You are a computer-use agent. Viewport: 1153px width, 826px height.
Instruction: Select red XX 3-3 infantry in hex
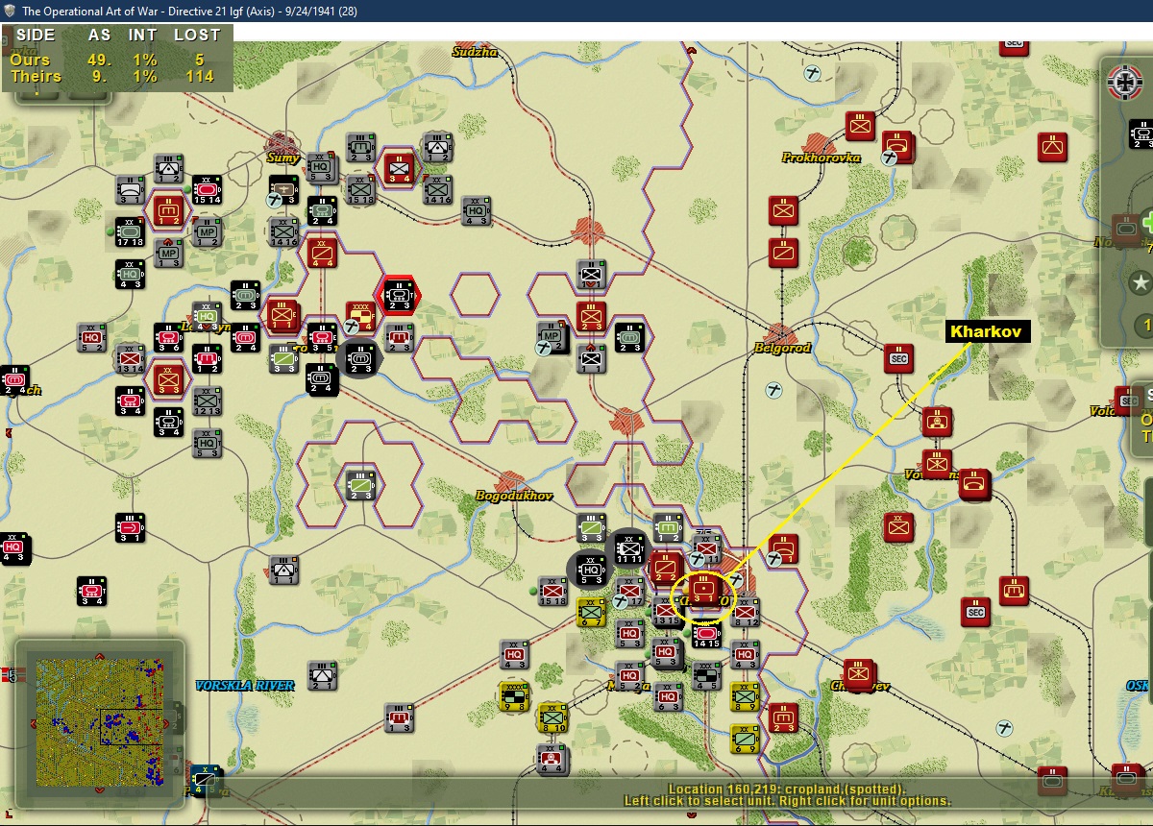pos(168,379)
